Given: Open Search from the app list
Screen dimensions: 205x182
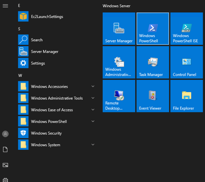Looking at the screenshot, I should point(56,40).
